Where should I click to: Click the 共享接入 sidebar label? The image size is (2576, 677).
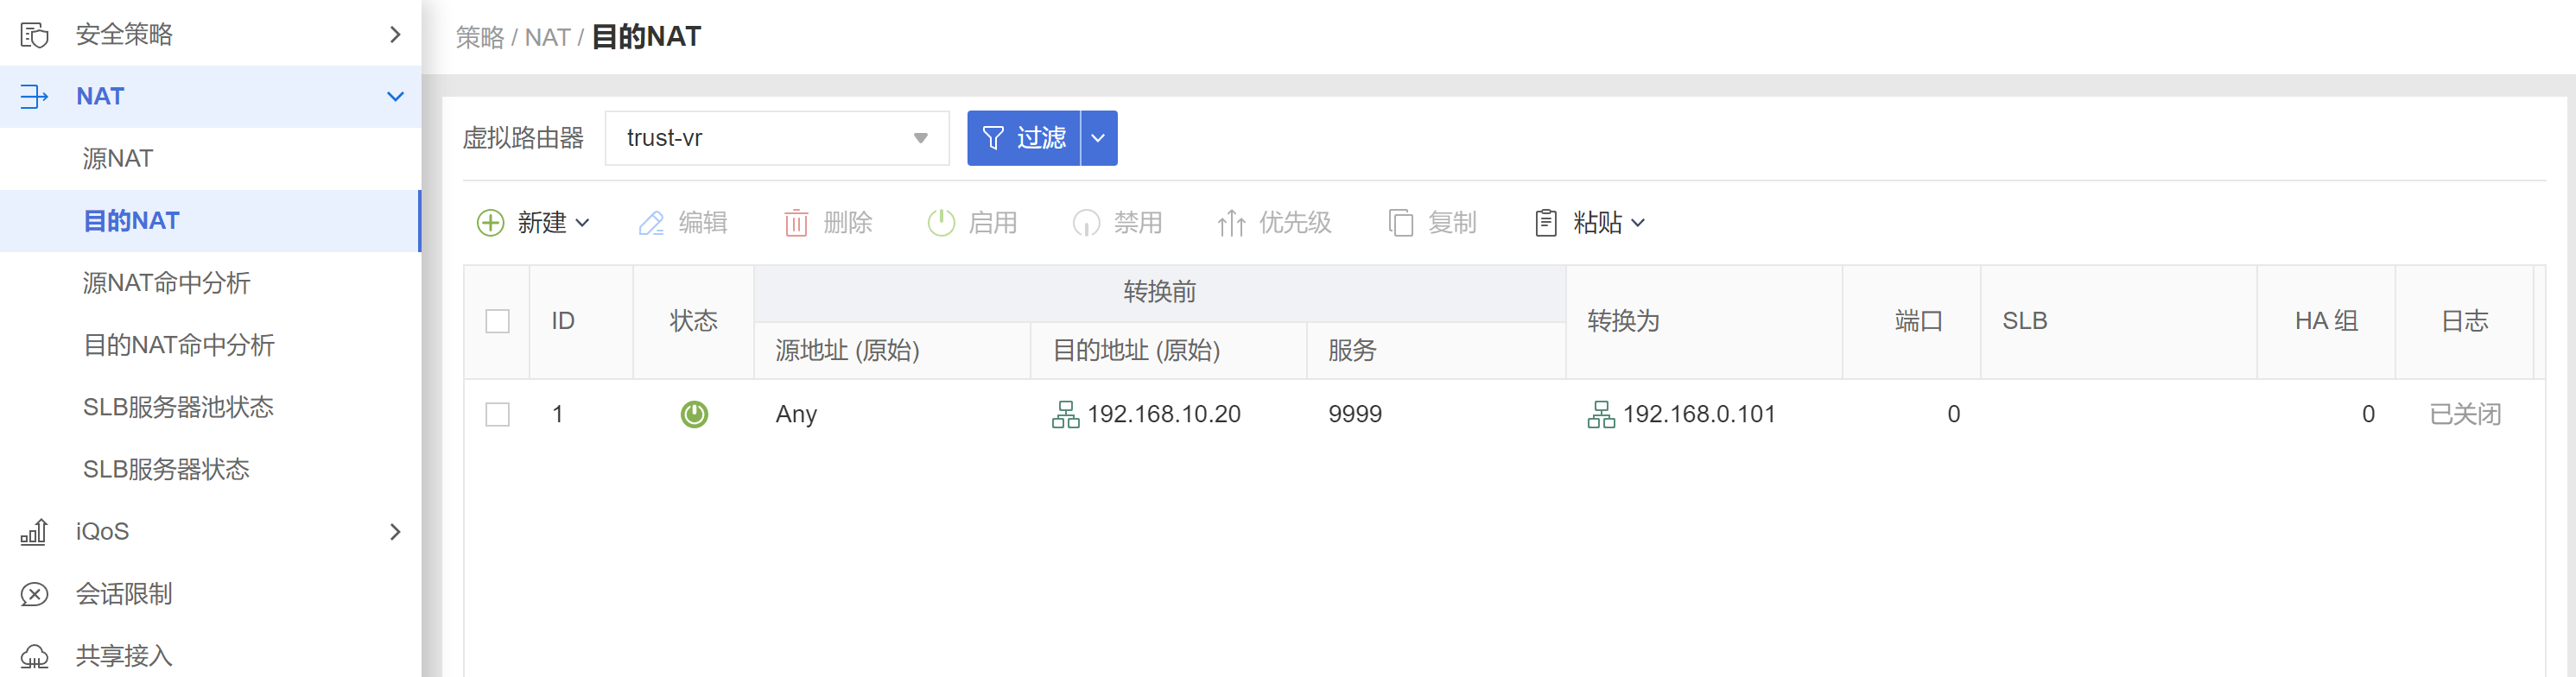124,656
